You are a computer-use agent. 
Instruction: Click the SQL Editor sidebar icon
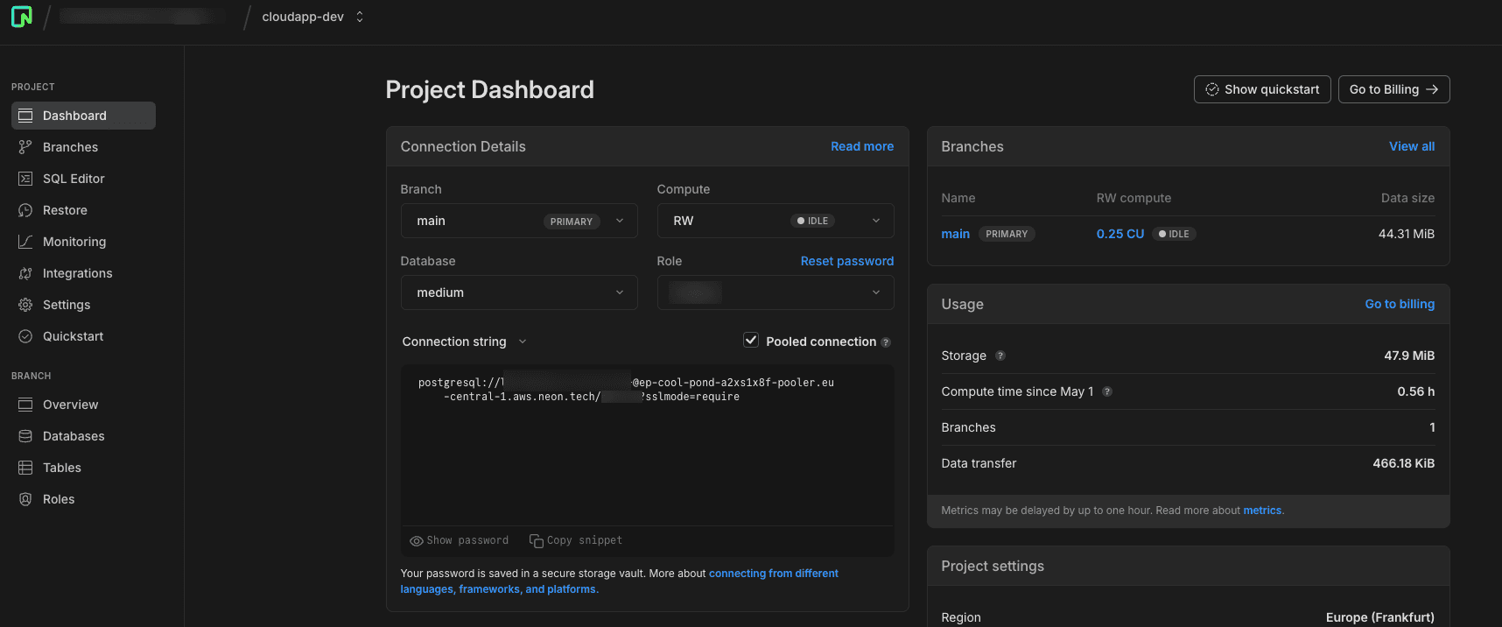pos(25,179)
